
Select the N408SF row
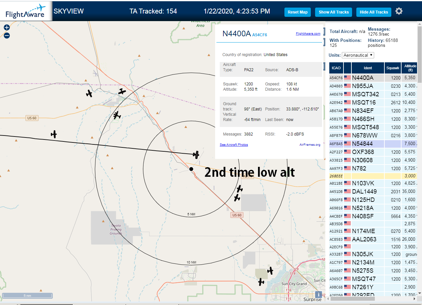(373, 216)
